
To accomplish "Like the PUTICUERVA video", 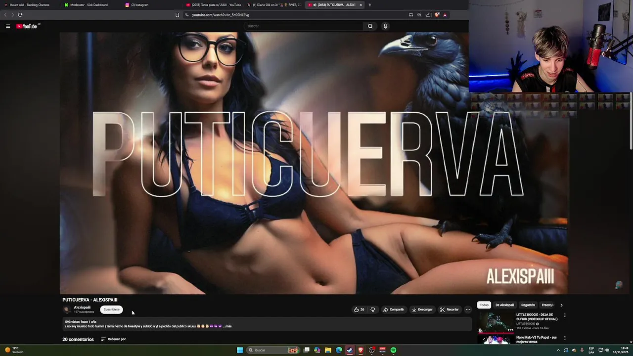I will (359, 310).
